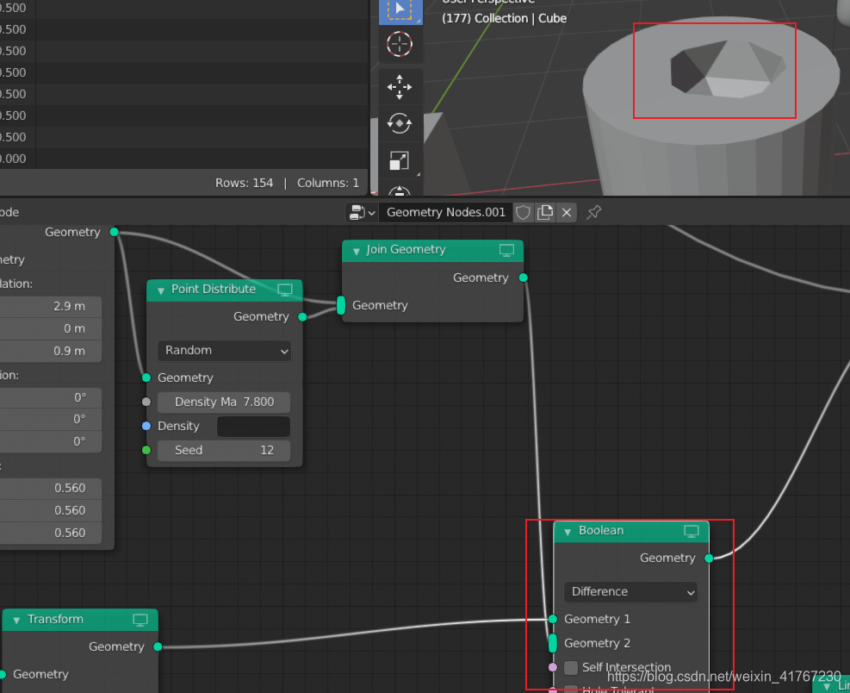Click the 0 m translation value field

click(x=51, y=329)
